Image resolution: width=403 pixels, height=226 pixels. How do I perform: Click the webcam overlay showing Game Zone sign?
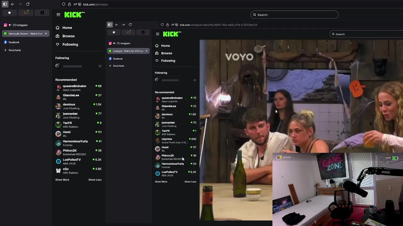click(338, 190)
